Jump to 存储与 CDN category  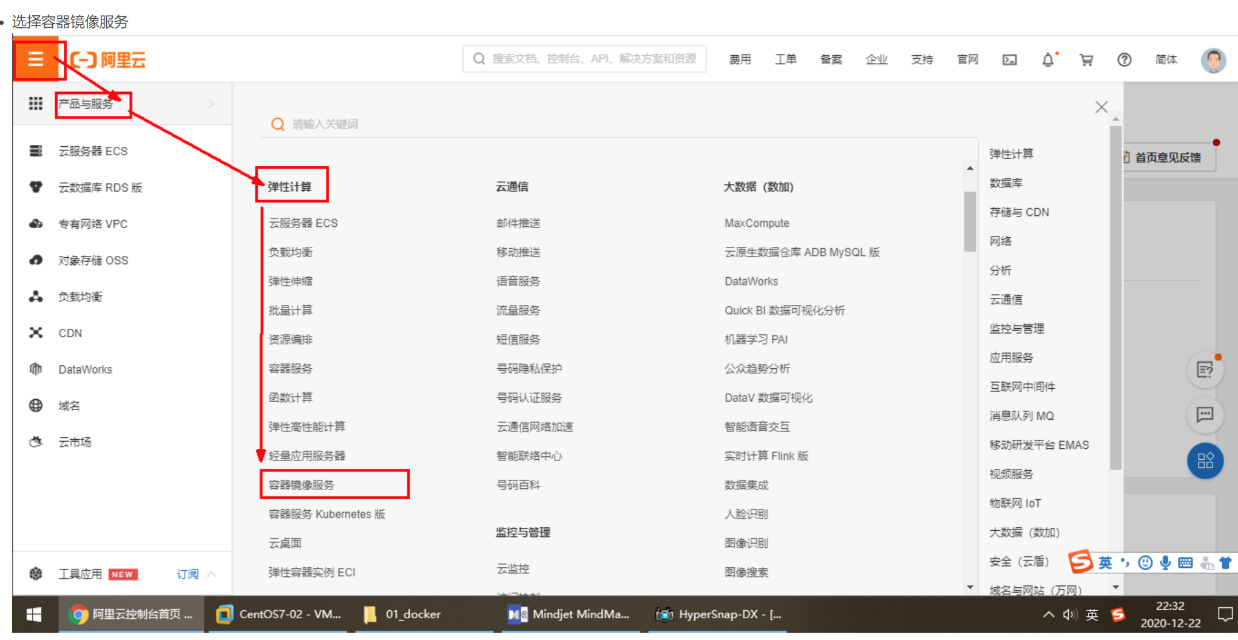(x=1019, y=212)
